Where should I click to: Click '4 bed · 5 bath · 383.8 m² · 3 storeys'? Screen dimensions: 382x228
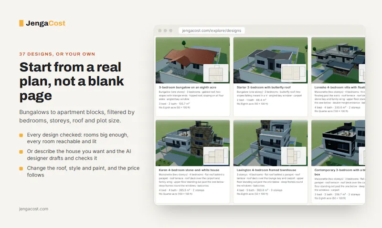259,190
